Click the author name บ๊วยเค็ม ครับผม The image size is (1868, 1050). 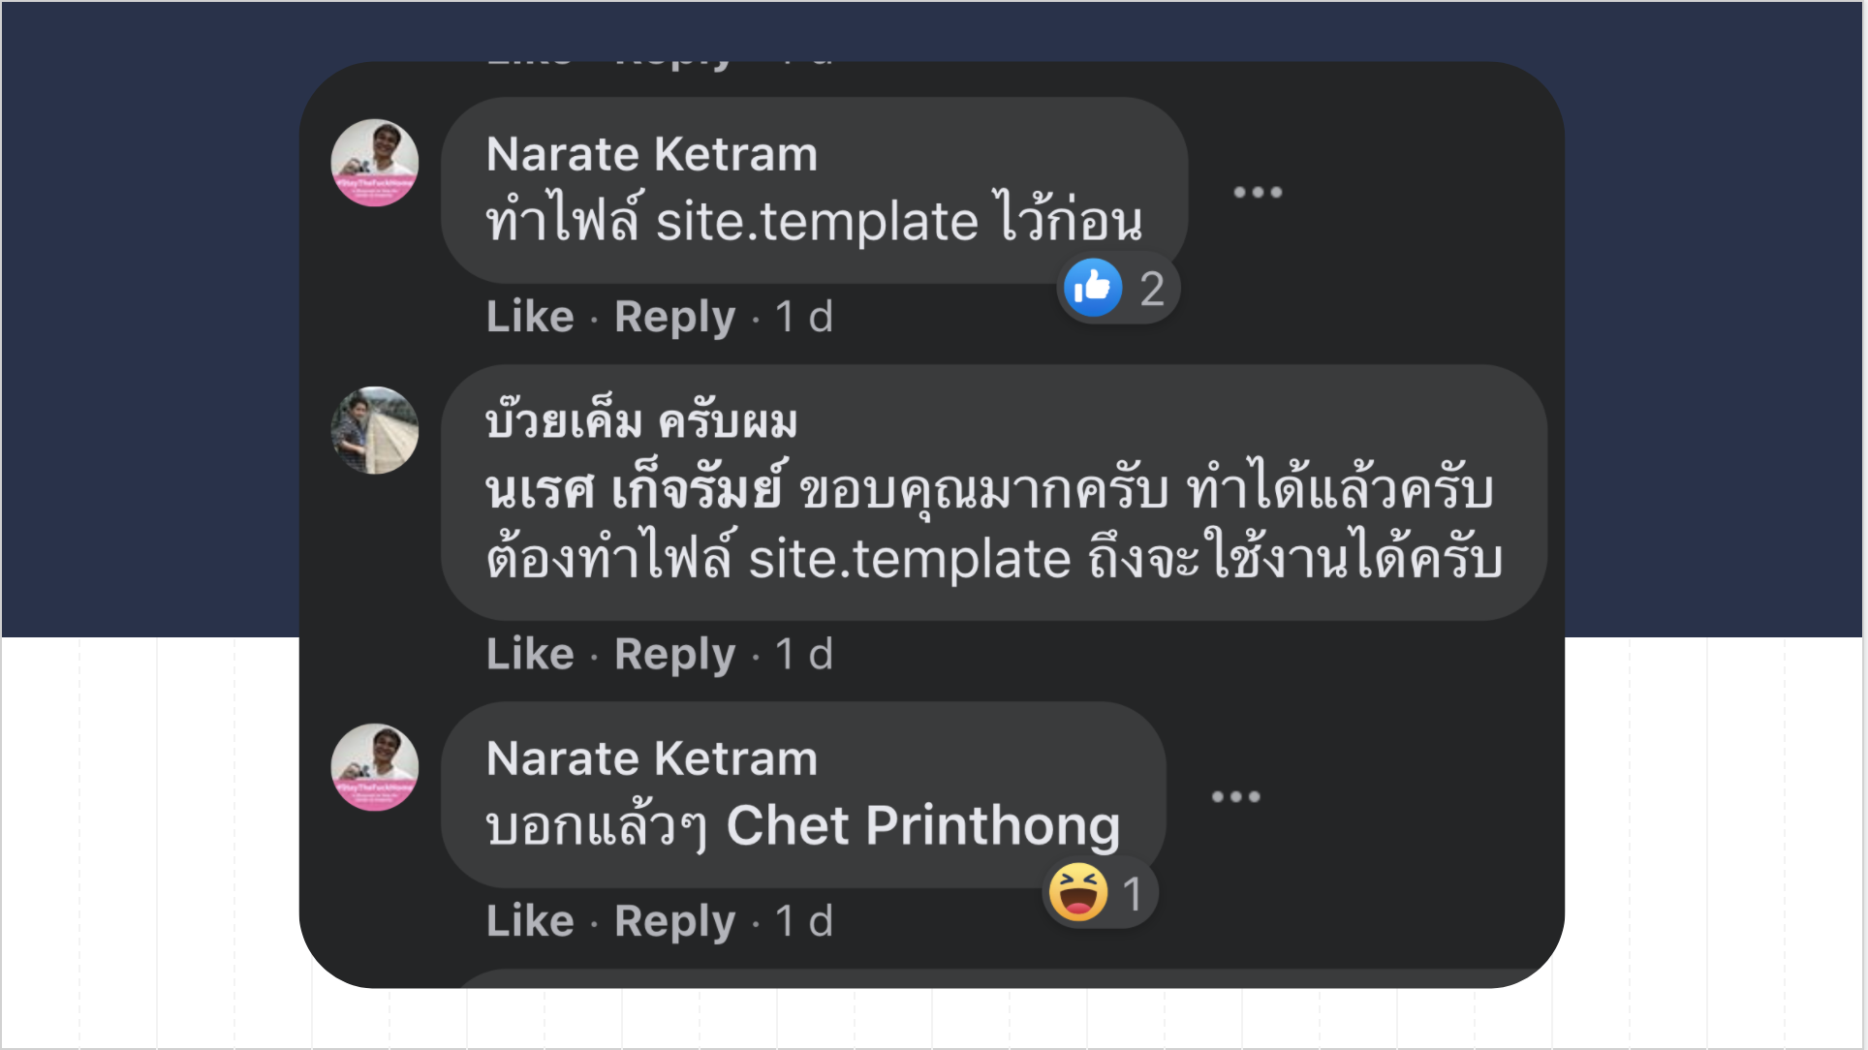click(641, 422)
